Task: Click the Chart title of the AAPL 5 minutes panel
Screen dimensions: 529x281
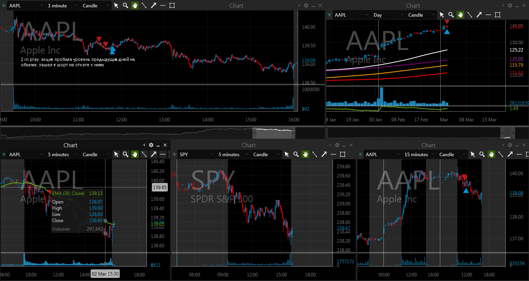Action: tap(71, 145)
